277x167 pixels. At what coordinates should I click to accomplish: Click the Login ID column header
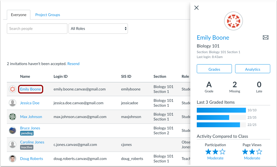tap(60, 76)
